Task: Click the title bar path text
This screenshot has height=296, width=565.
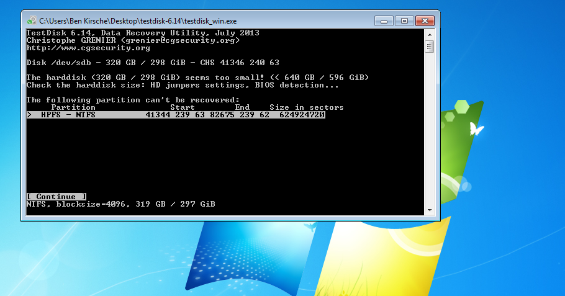Action: pyautogui.click(x=138, y=21)
